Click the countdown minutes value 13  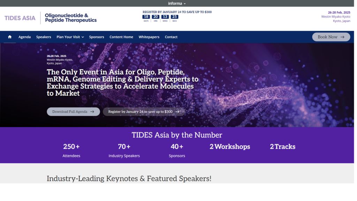[165, 17]
